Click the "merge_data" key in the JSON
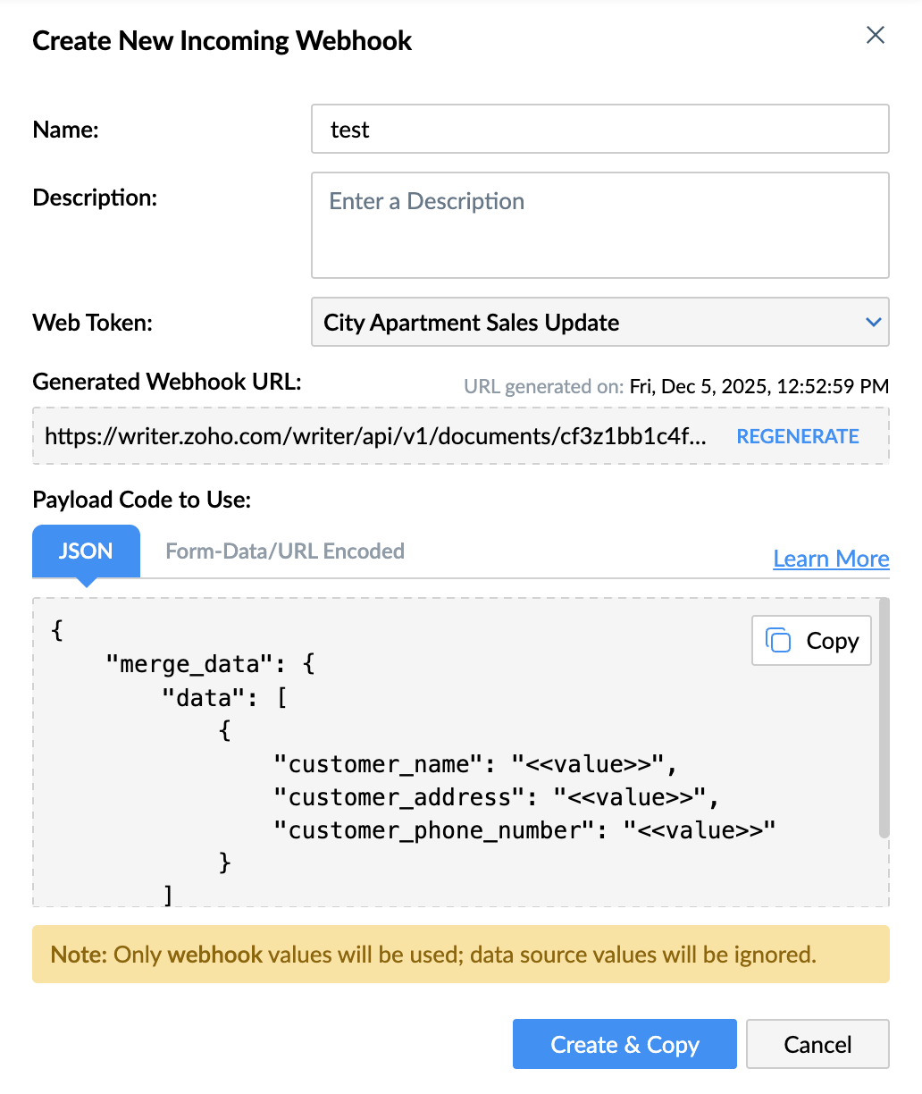 click(x=189, y=664)
